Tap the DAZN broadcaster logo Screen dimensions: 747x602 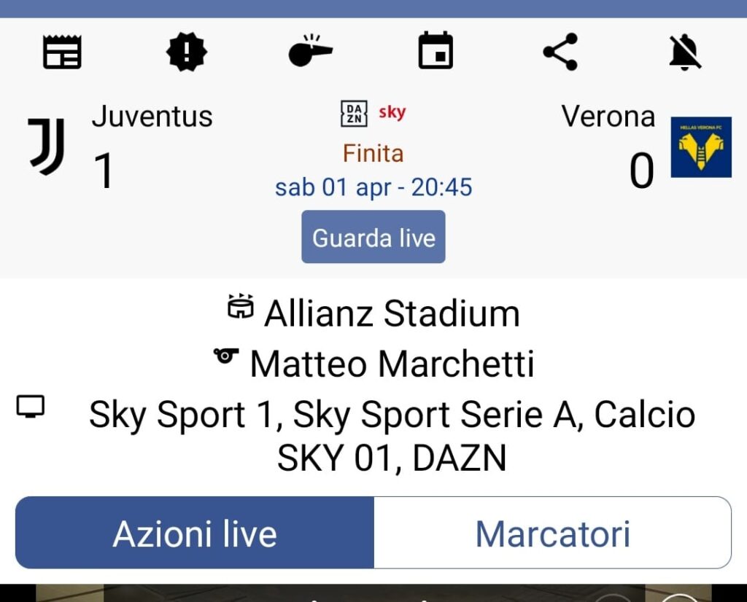(x=354, y=114)
